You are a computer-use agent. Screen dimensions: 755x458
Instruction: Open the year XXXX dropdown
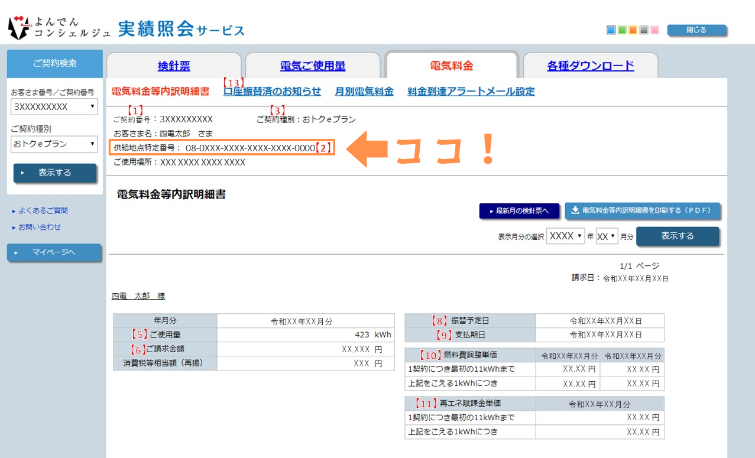[565, 236]
